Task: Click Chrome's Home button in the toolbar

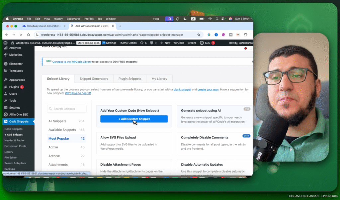Action: 29,34
